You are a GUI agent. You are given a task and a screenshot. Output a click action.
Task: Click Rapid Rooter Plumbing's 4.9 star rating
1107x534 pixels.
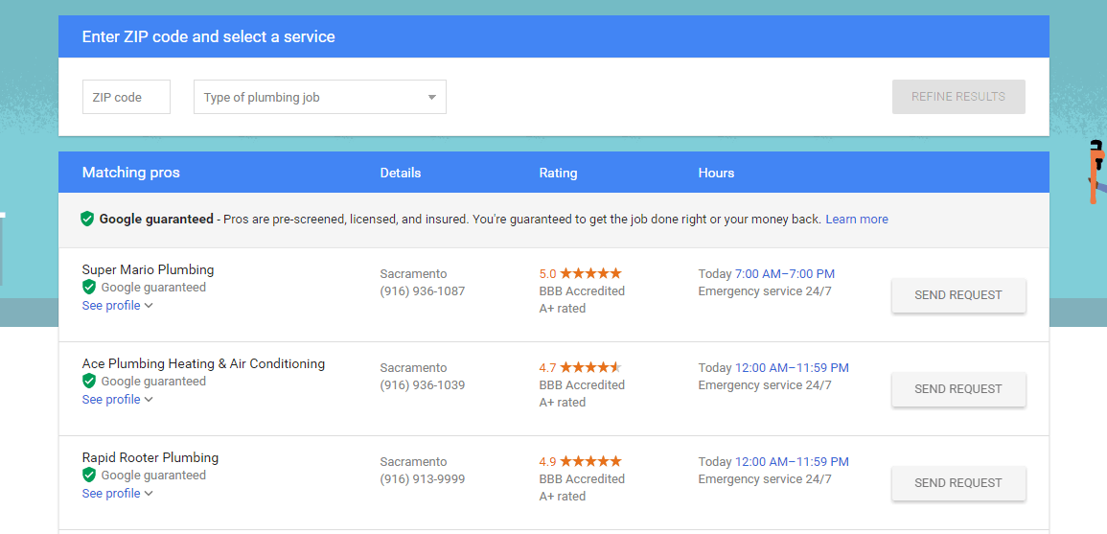point(590,461)
